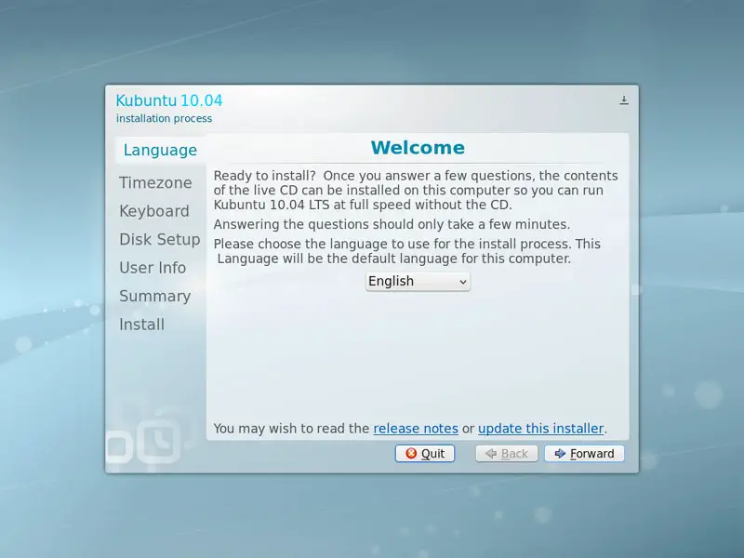Select the Install step in sidebar
Image resolution: width=744 pixels, height=558 pixels.
click(x=141, y=325)
